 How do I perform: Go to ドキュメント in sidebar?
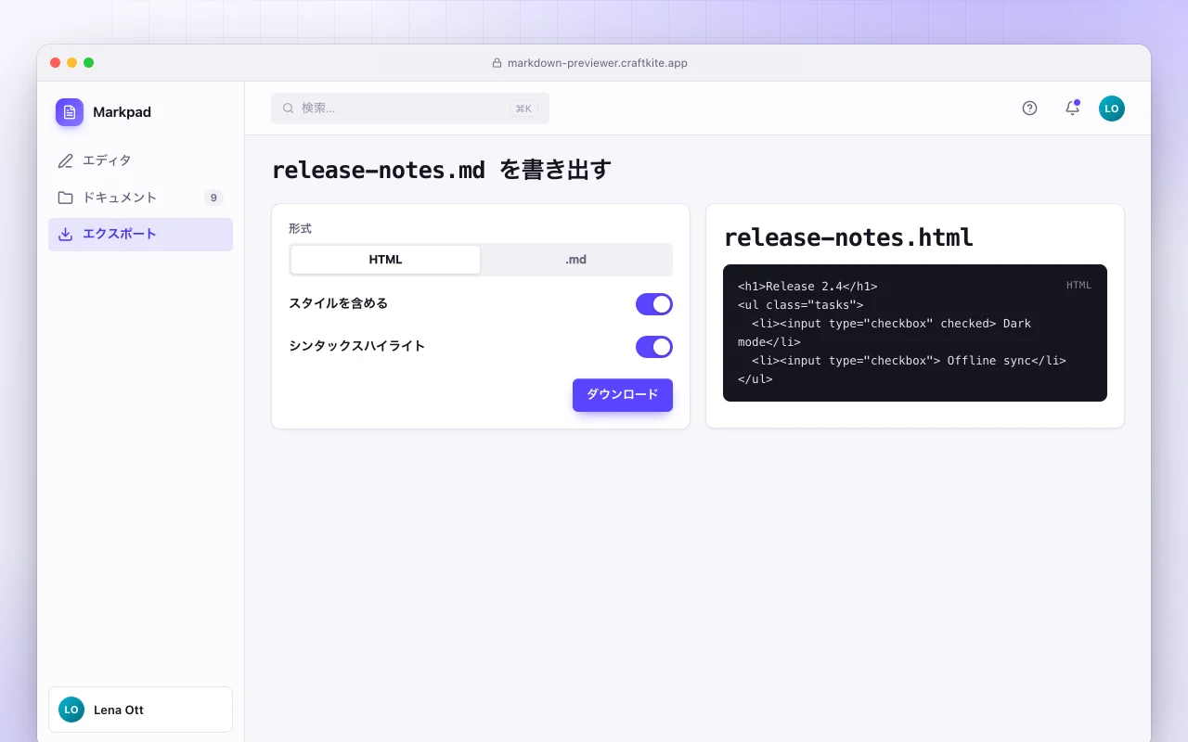coord(140,198)
